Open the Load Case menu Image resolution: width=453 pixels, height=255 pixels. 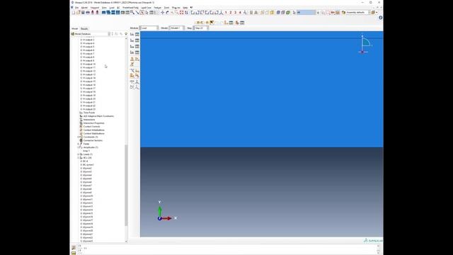click(146, 8)
